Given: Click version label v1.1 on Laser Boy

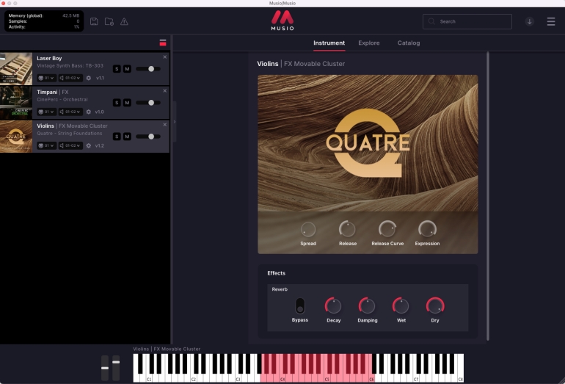Looking at the screenshot, I should [101, 78].
